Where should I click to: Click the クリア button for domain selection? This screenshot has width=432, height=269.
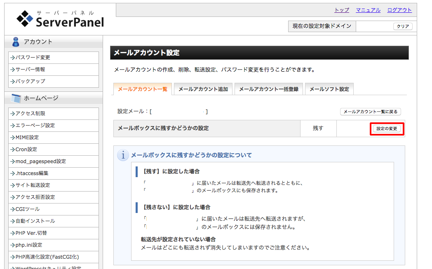[402, 26]
